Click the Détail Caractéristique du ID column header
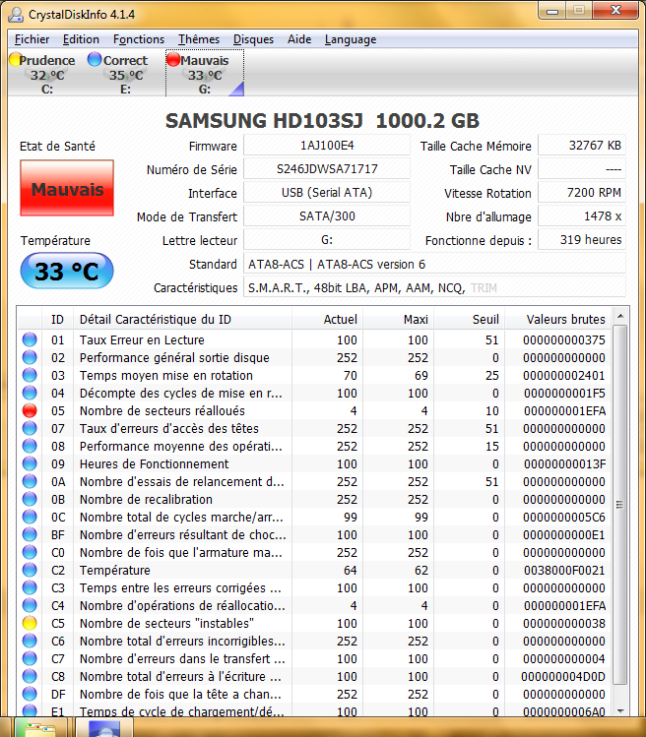This screenshot has height=737, width=646. pyautogui.click(x=182, y=319)
